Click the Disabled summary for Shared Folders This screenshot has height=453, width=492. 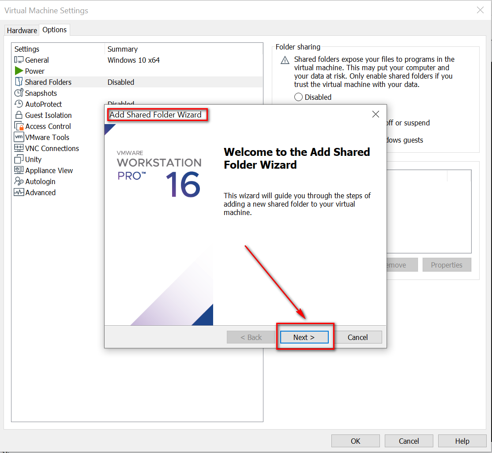click(121, 82)
